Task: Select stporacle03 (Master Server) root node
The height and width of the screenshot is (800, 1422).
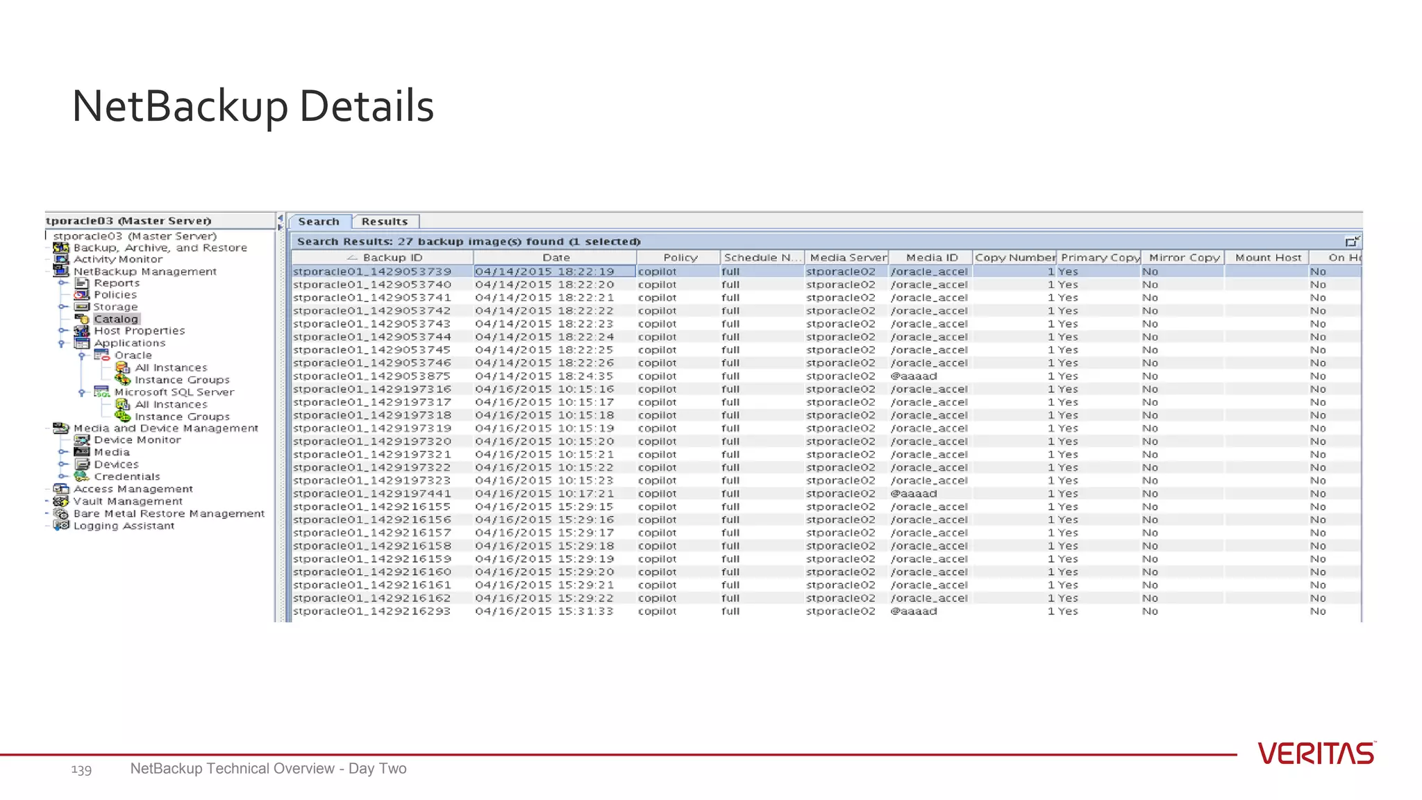Action: point(135,236)
